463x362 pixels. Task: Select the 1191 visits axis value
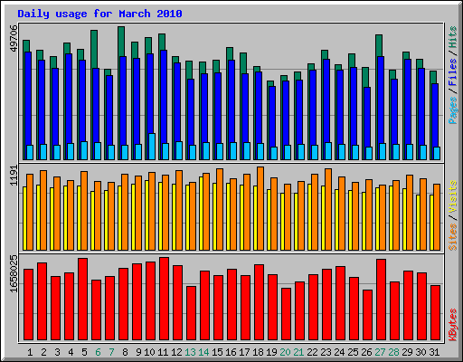click(x=14, y=176)
